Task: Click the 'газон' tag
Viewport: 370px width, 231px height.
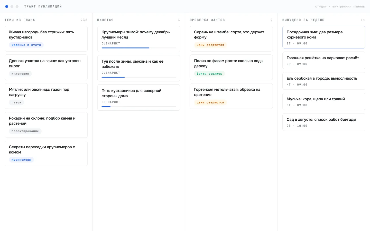Action: [x=16, y=102]
